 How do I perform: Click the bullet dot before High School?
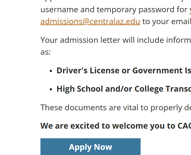pos(51,89)
